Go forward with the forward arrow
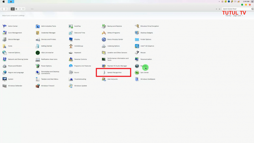The height and width of the screenshot is (143, 254). pyautogui.click(x=6, y=9)
